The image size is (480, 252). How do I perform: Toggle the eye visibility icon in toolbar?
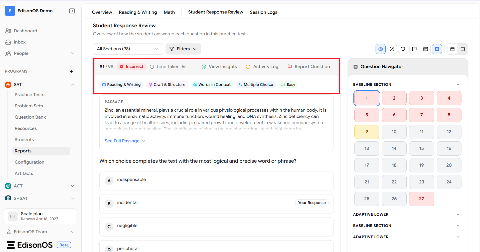coord(380,49)
